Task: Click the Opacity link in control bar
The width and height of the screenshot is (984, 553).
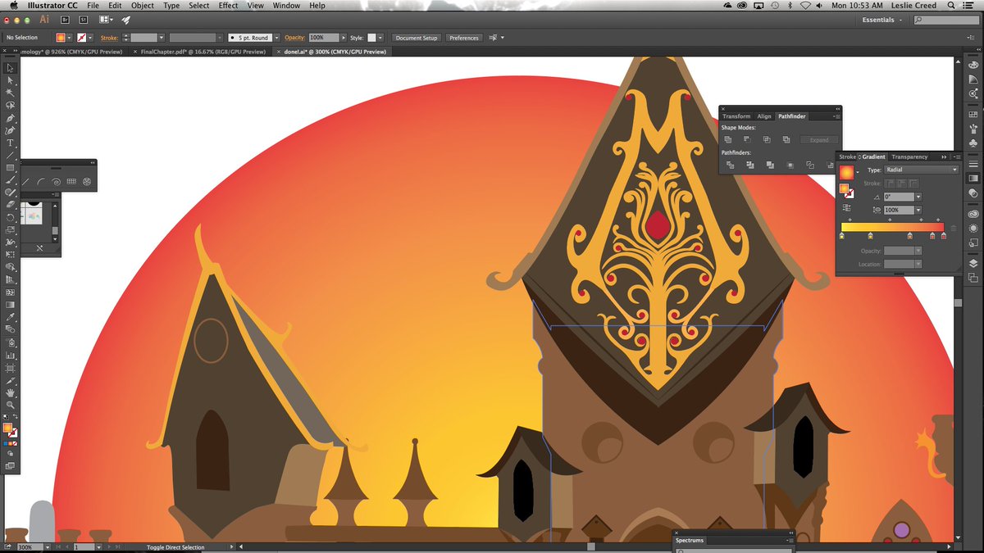Action: click(x=294, y=38)
